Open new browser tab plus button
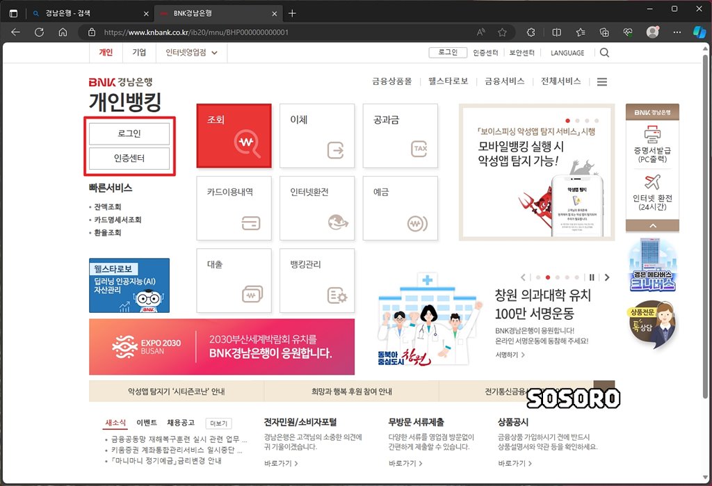This screenshot has height=486, width=712. (293, 13)
